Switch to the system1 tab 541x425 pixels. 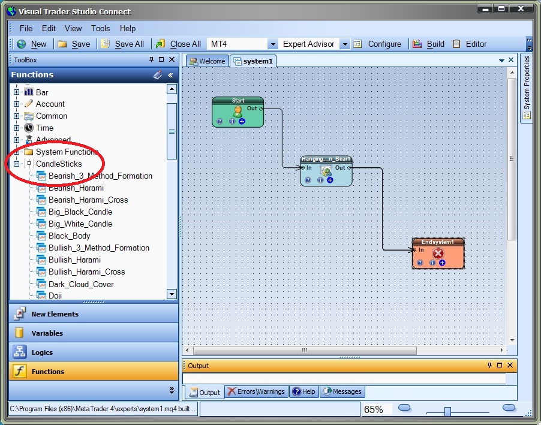click(253, 61)
